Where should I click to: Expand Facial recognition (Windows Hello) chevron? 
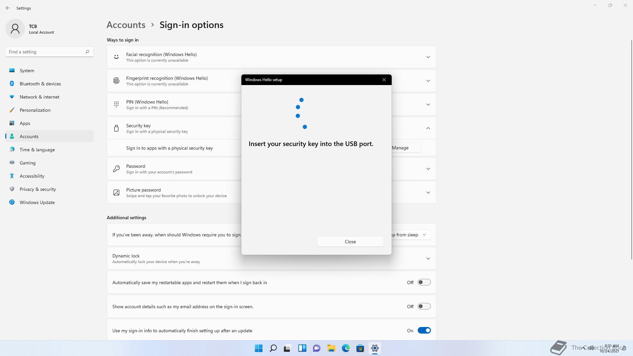428,57
